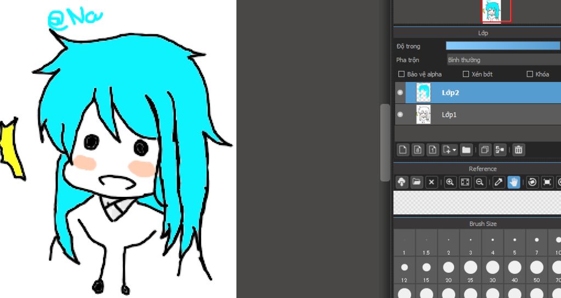Viewport: 561px width, 298px height.
Task: Create a new layer folder
Action: point(466,150)
